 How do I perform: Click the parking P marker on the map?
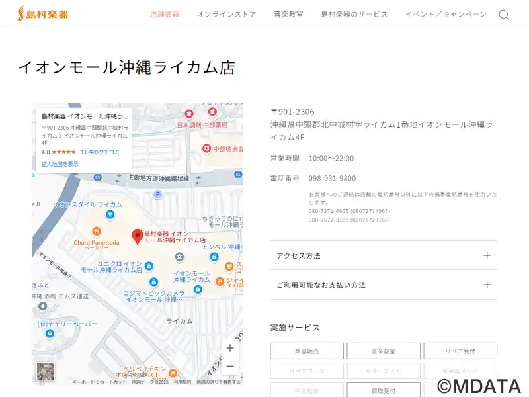click(157, 194)
